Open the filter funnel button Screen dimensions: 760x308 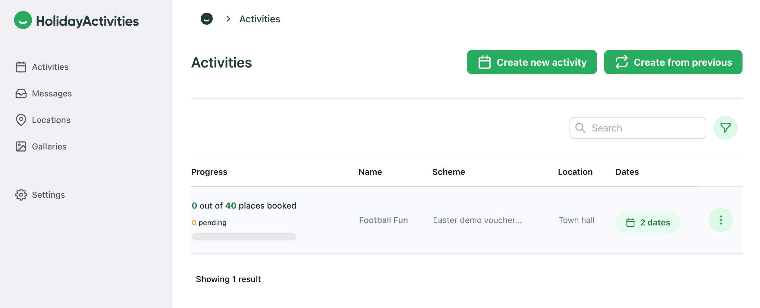pyautogui.click(x=725, y=128)
